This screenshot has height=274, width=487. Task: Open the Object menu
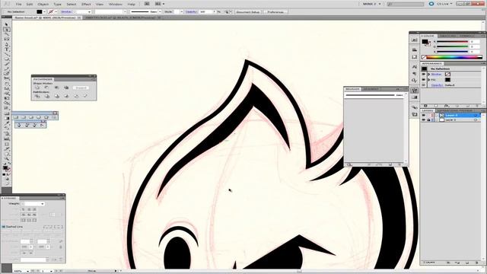43,5
